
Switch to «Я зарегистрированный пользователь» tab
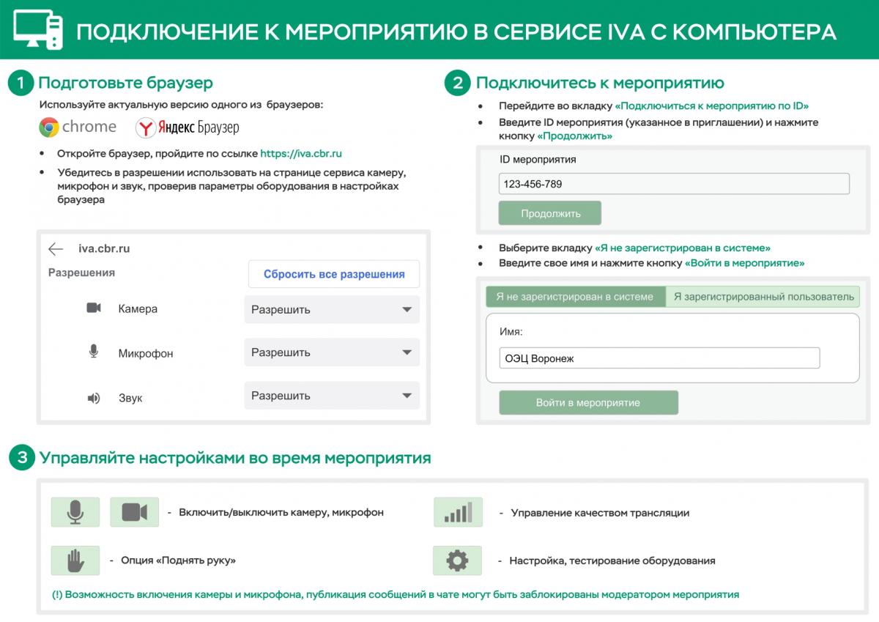coord(763,297)
